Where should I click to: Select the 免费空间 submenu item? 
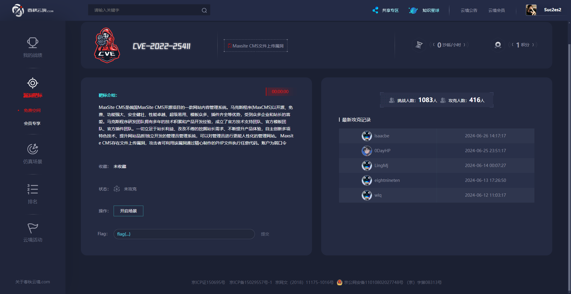(32, 110)
